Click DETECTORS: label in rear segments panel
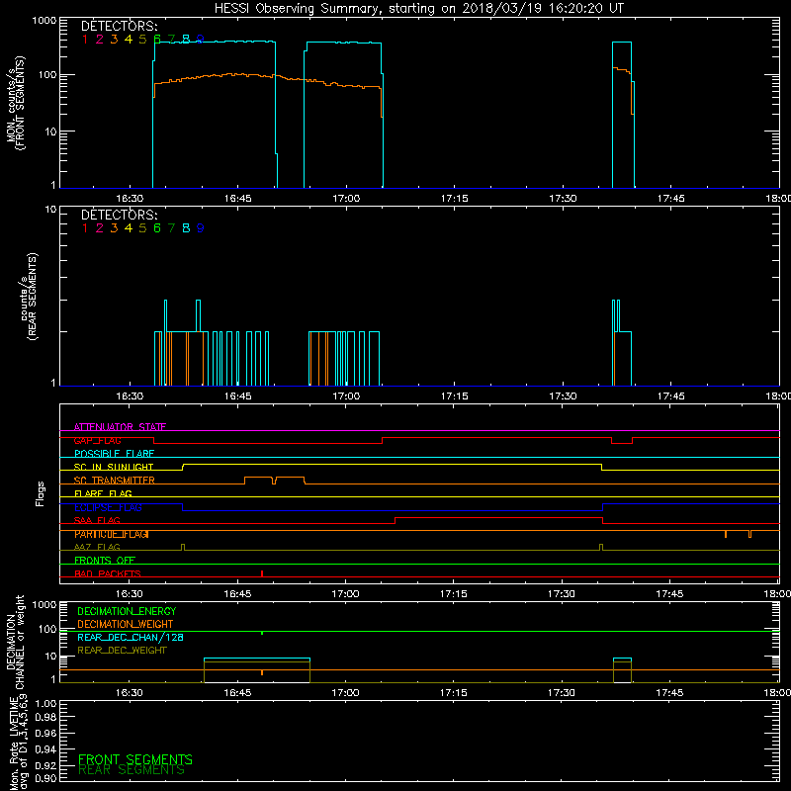791x791 pixels. coord(119,215)
